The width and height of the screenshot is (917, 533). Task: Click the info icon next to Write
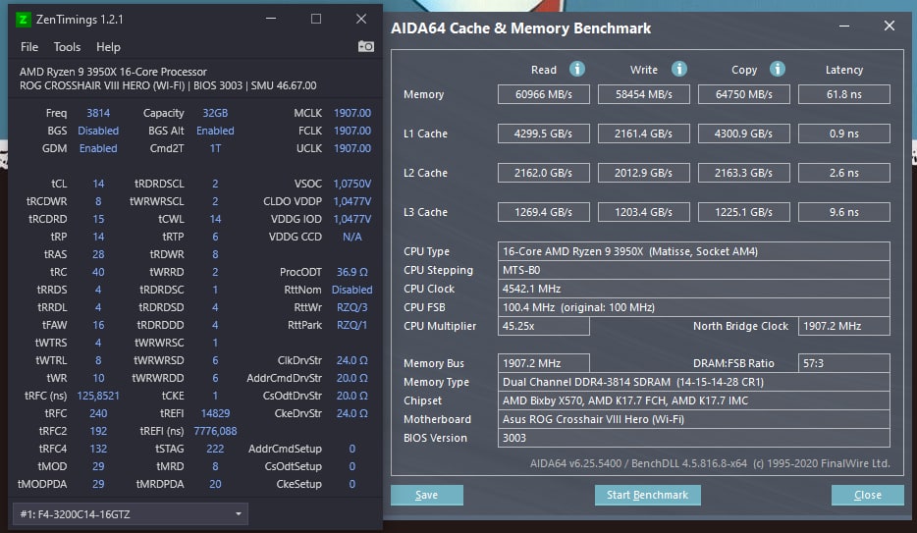pos(679,69)
